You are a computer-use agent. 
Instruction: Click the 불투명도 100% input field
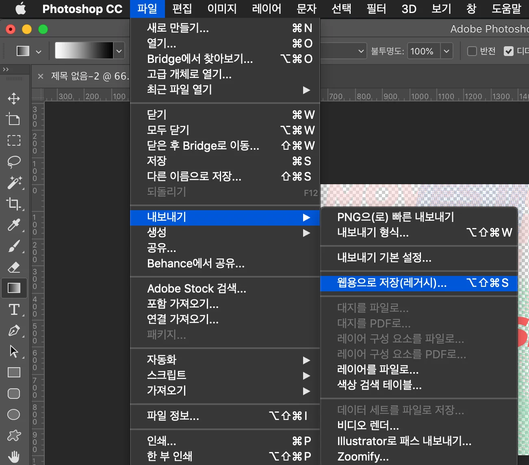[423, 51]
